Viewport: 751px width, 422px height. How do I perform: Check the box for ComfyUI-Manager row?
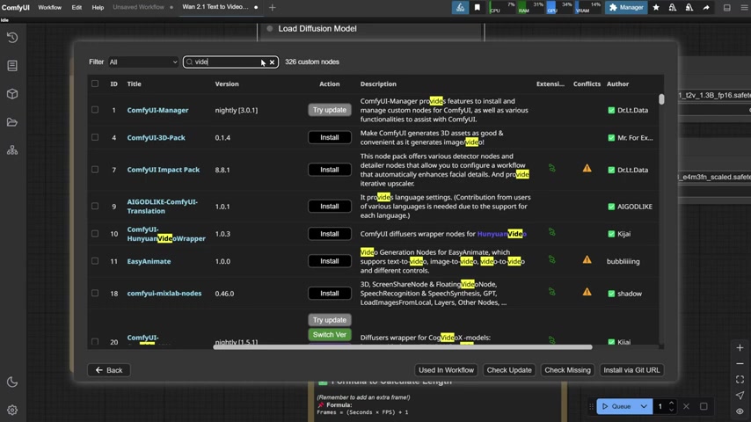[95, 110]
